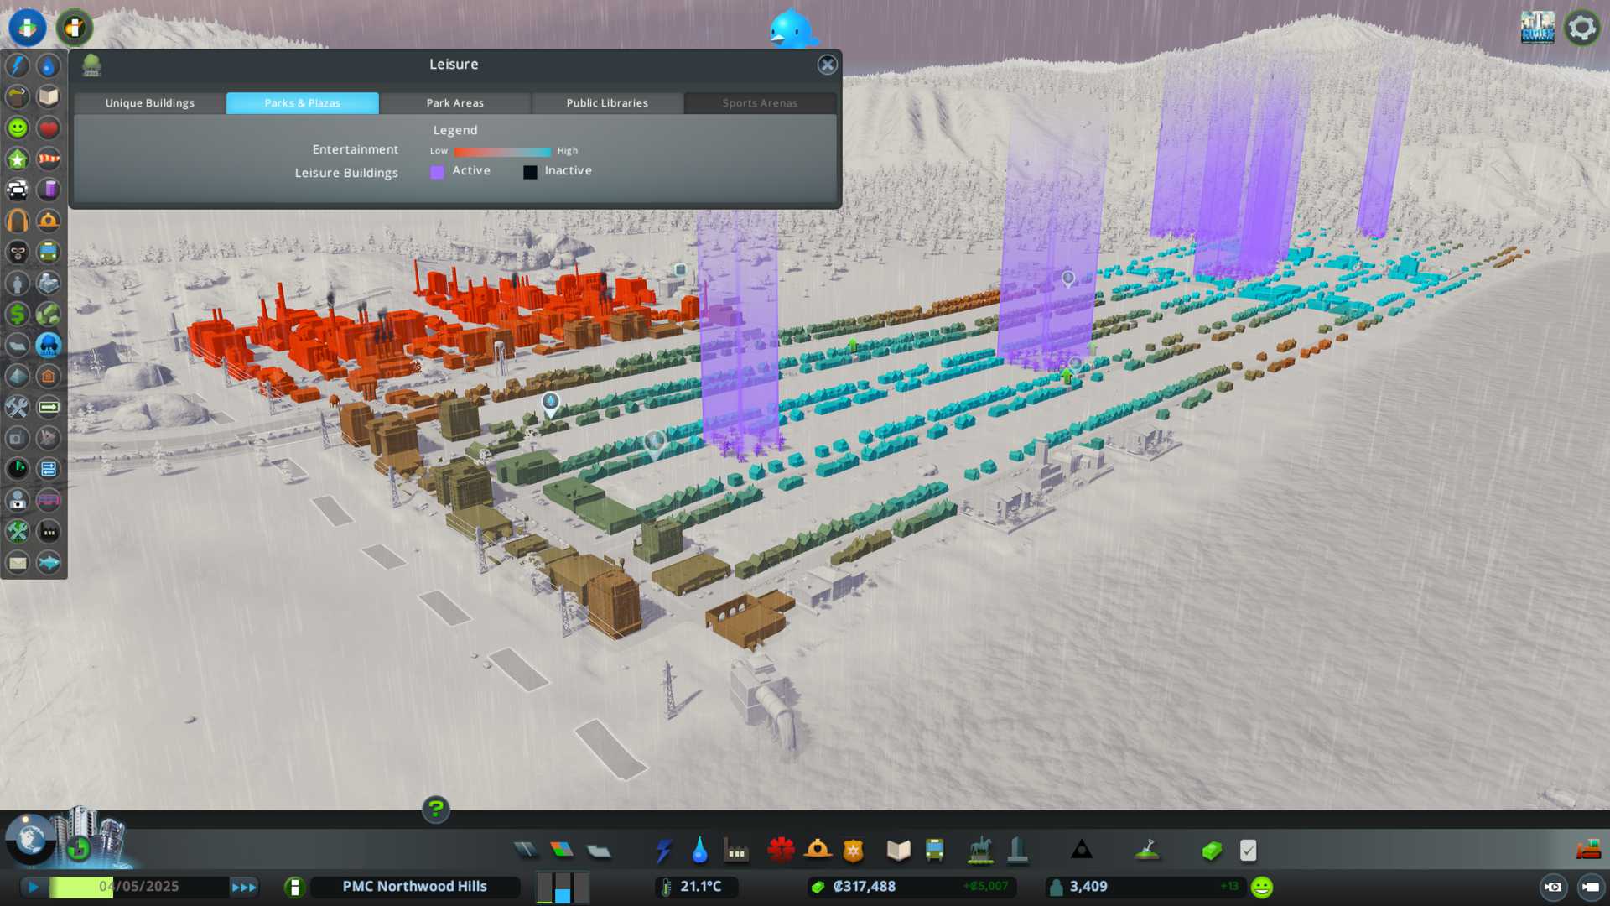
Task: Open the Parks & Plazas build menu
Action: (x=980, y=851)
